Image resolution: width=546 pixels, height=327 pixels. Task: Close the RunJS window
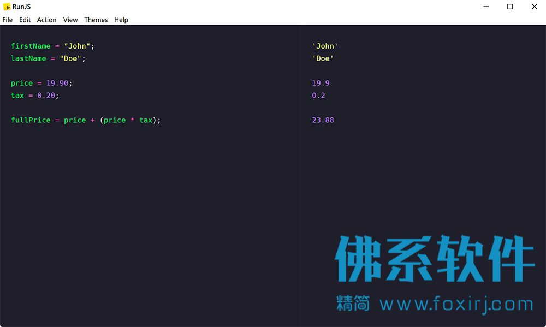coord(534,7)
